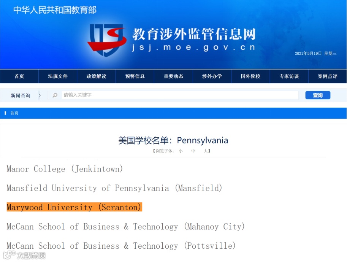Click the blue 查询 search button
This screenshot has height=262, width=347.
point(318,95)
